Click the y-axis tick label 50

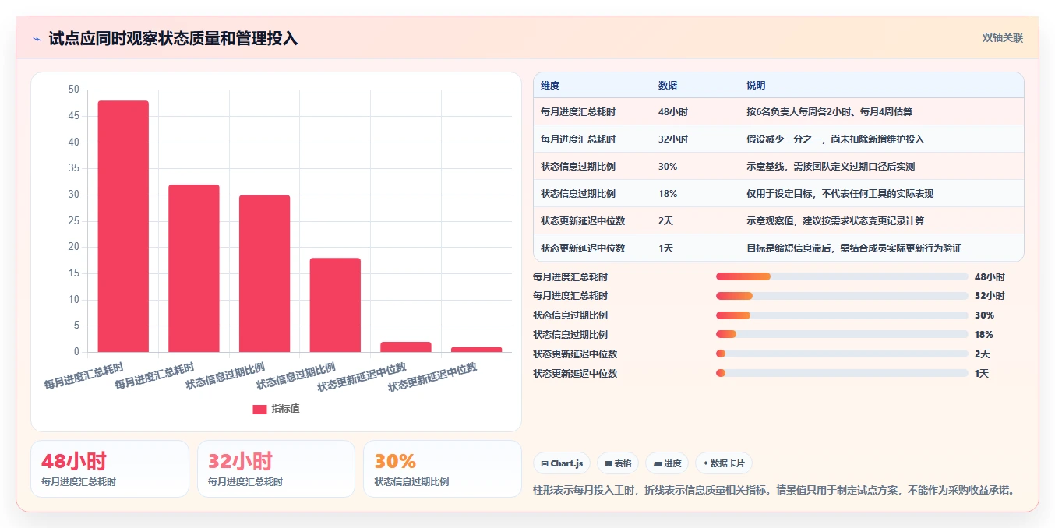[x=74, y=90]
